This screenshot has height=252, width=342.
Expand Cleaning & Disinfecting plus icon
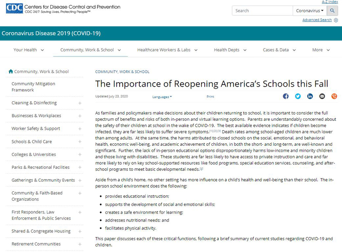coord(80,103)
